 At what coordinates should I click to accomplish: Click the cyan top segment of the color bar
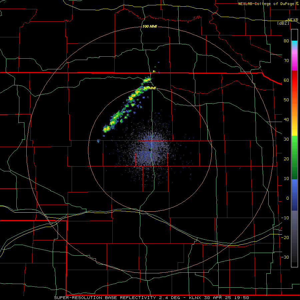[294, 44]
